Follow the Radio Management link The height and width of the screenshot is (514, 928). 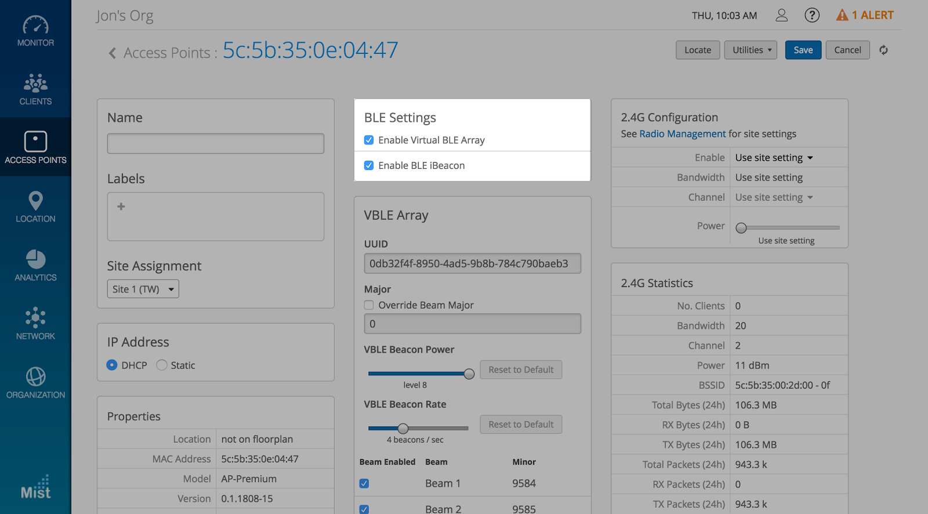pyautogui.click(x=682, y=134)
